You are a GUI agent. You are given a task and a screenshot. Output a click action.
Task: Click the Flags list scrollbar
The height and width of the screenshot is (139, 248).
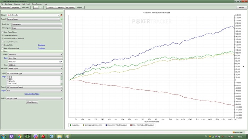click(62, 80)
